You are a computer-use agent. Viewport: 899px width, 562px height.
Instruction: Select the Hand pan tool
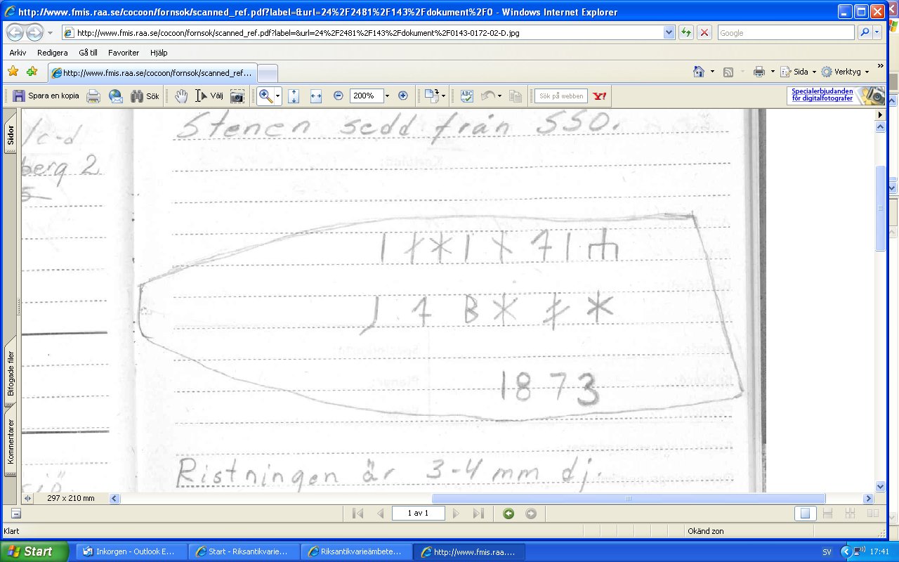181,96
